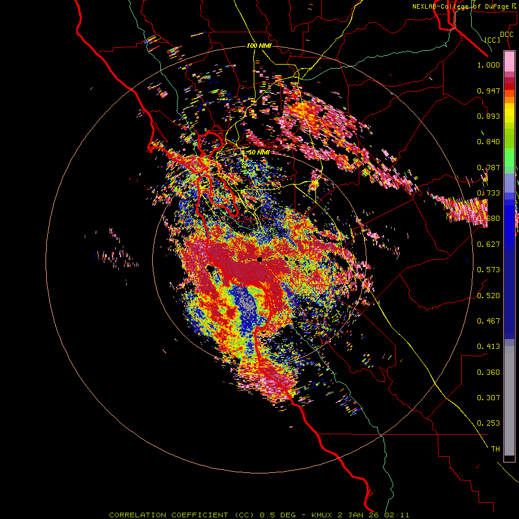This screenshot has width=519, height=519.
Task: Click the [CC] product label
Action: pos(492,40)
